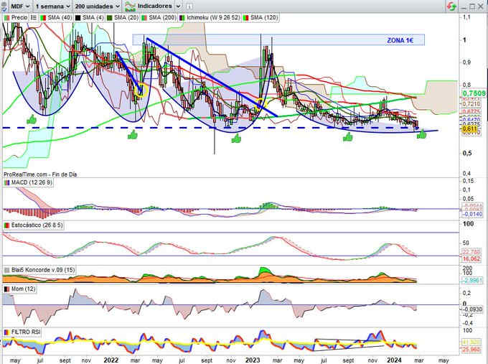Change the '1 semana' timeframe dropdown
The image size is (488, 364).
[x=52, y=5]
